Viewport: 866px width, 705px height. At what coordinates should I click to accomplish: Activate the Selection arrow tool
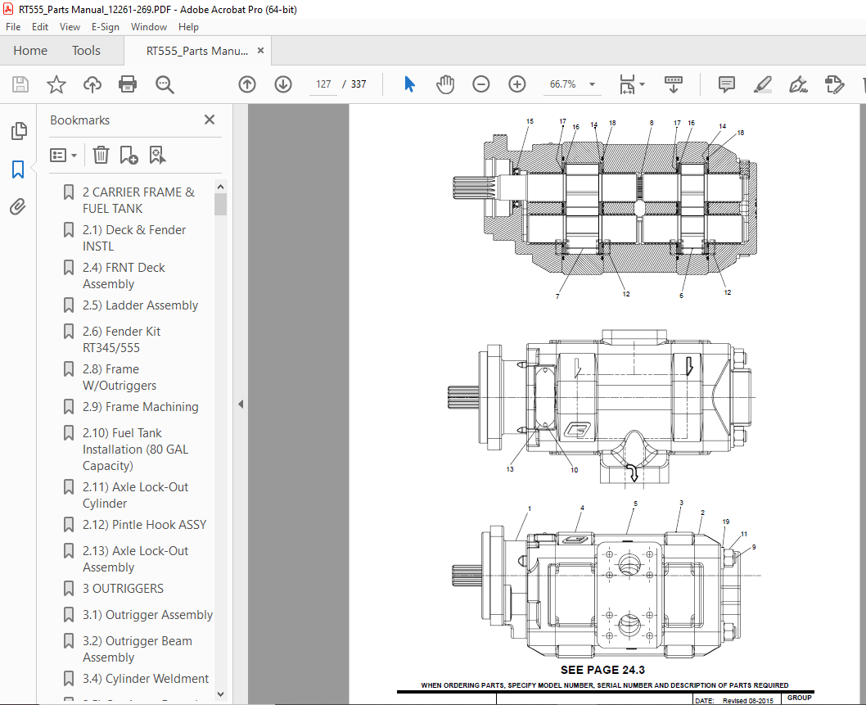(x=409, y=84)
